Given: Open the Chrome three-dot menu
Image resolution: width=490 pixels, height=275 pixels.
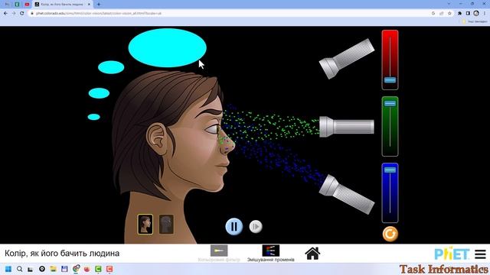Looking at the screenshot, I should [485, 14].
